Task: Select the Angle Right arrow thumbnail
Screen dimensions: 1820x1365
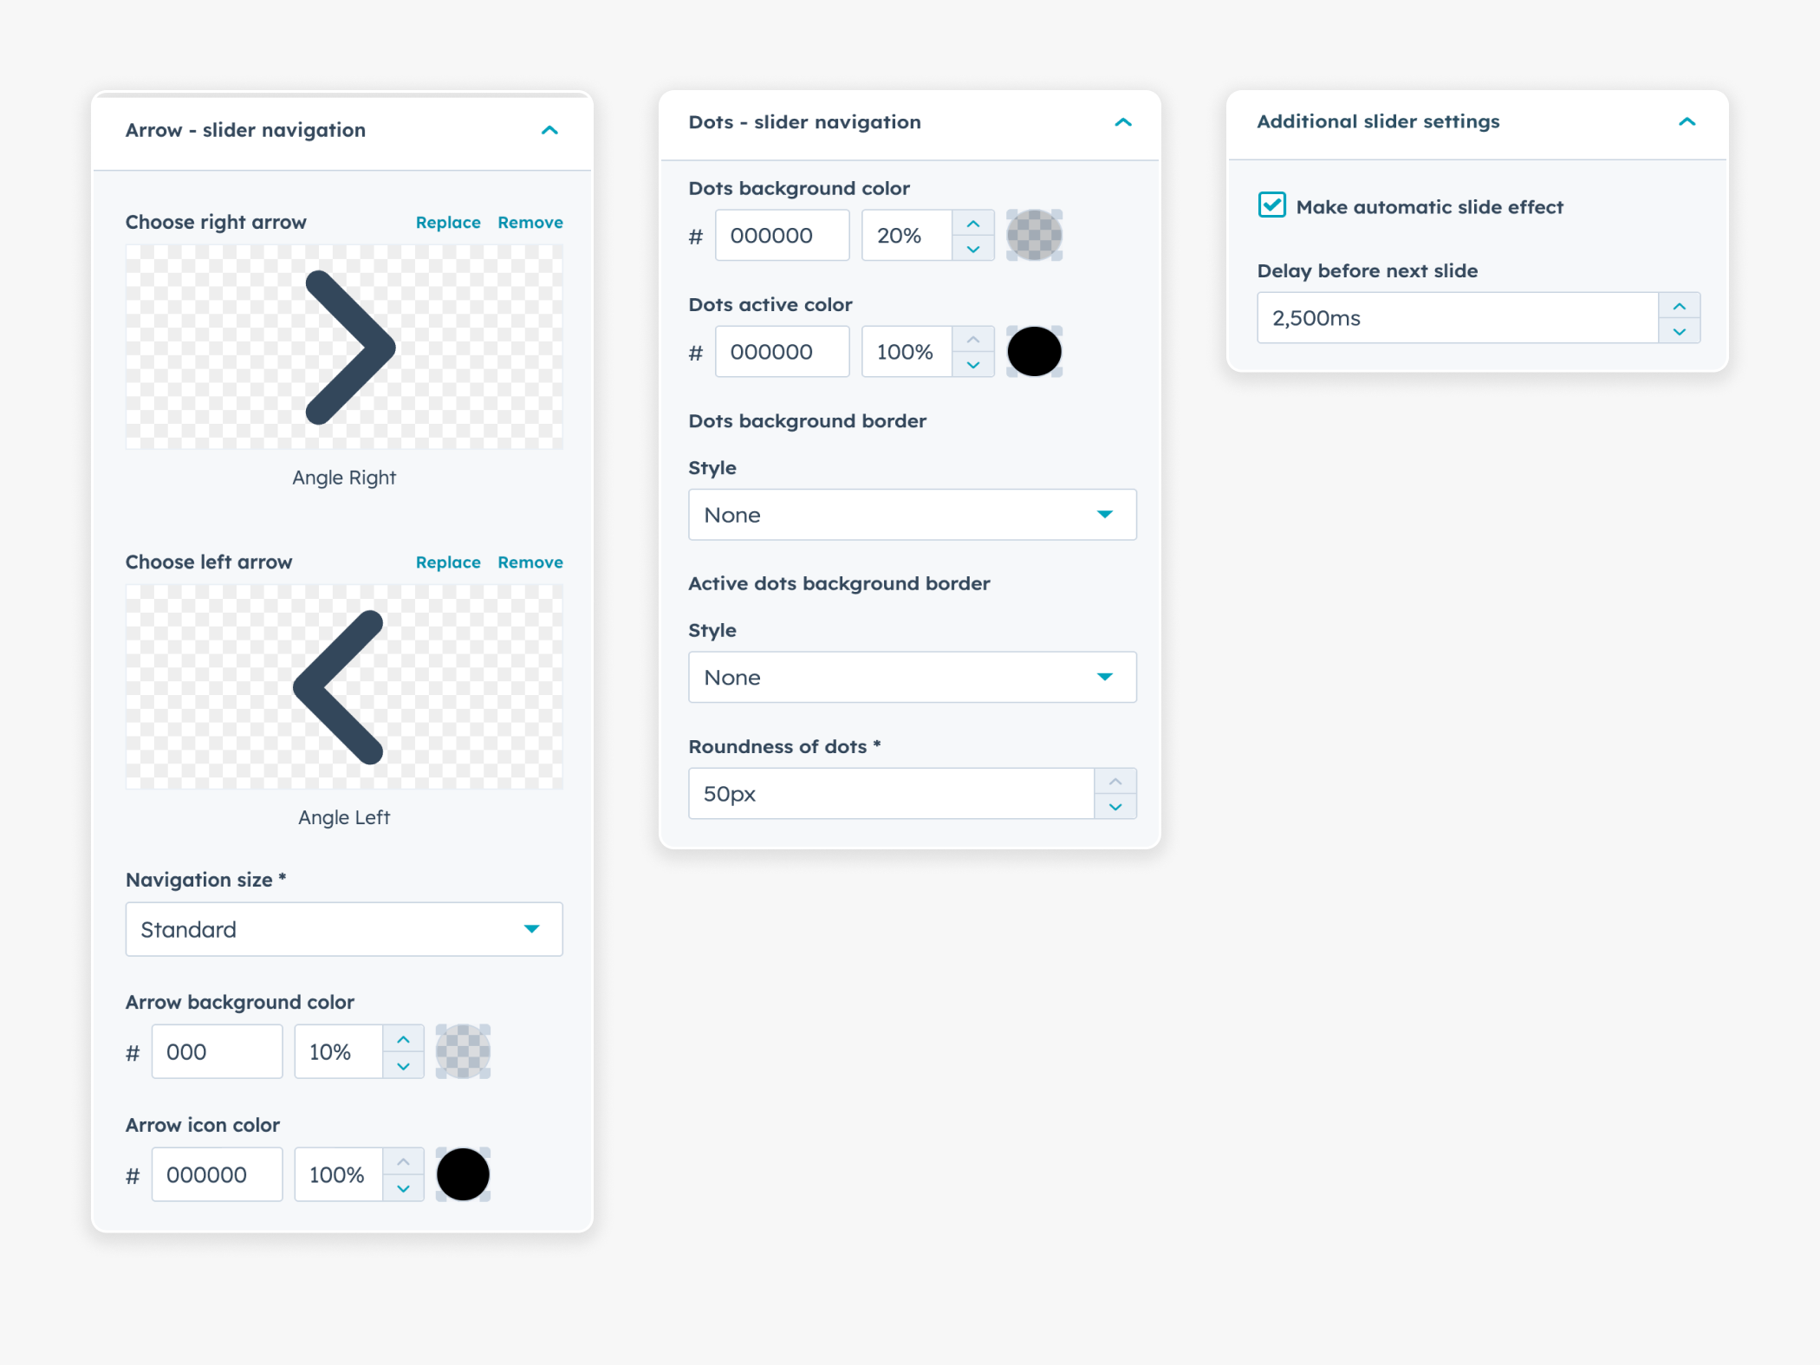Action: pos(344,347)
